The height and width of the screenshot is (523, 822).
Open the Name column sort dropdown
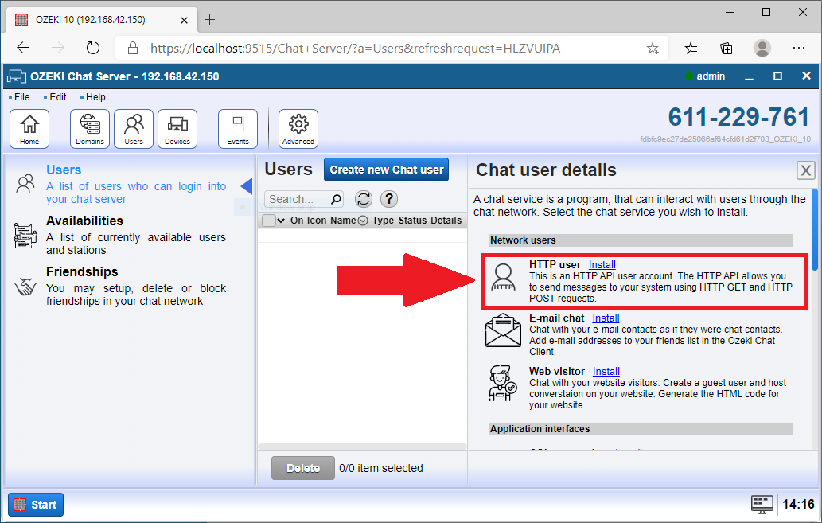coord(363,220)
